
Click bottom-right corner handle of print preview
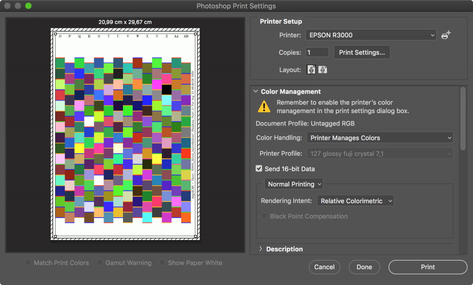click(x=196, y=237)
